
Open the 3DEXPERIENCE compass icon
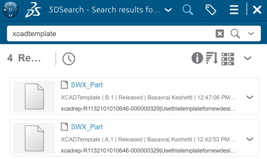[10, 10]
